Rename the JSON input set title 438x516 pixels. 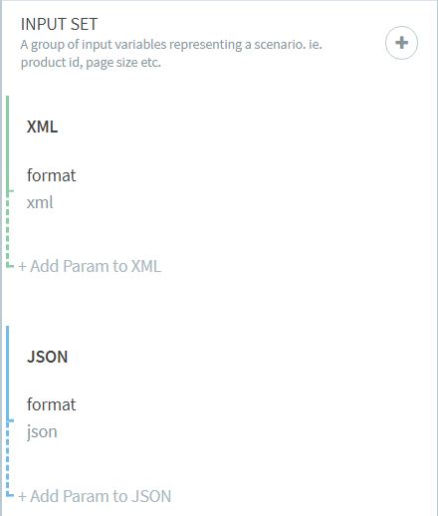point(48,357)
